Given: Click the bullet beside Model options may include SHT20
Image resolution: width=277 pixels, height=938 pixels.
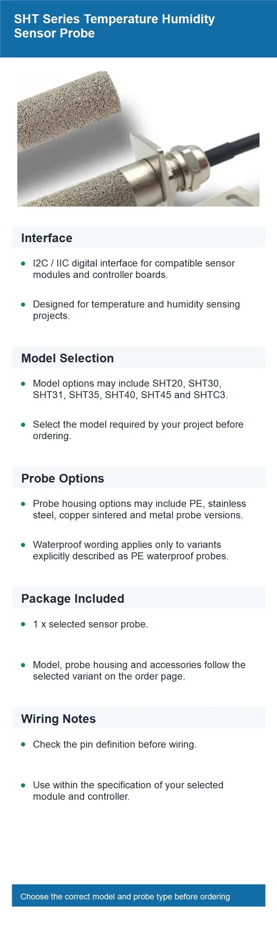Looking at the screenshot, I should [x=23, y=384].
